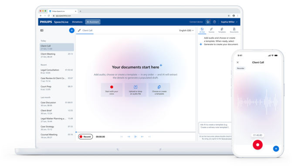Toggle the sidebar collapse panel icon

42,30
